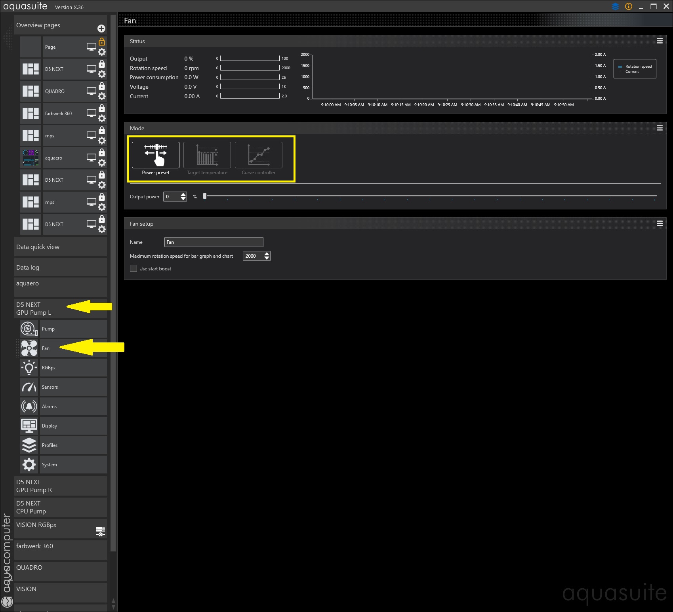This screenshot has height=612, width=673.
Task: Expand the Data log section
Action: 61,268
